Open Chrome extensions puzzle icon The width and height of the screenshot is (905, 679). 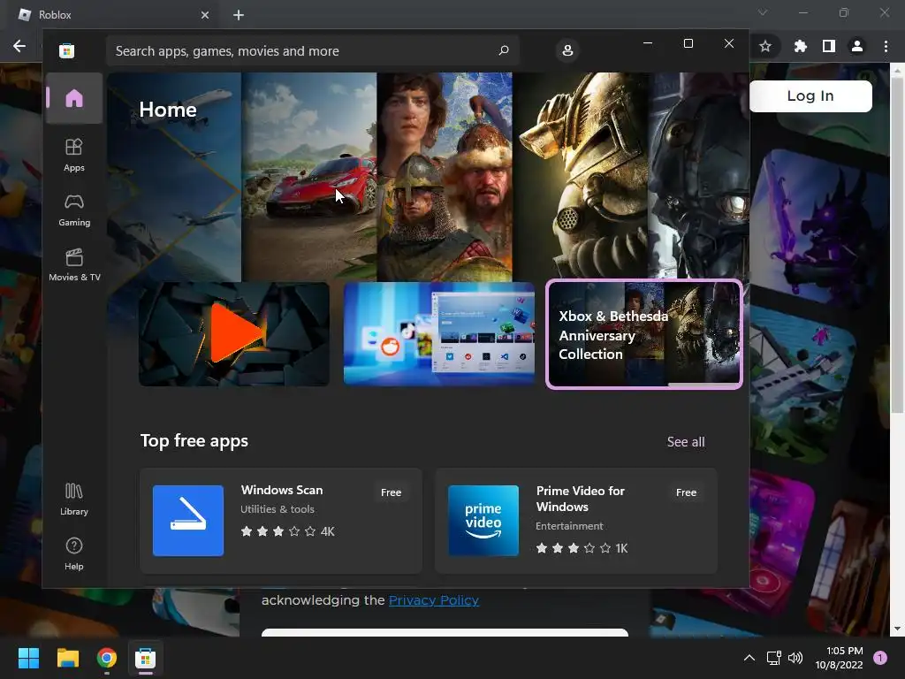tap(800, 46)
